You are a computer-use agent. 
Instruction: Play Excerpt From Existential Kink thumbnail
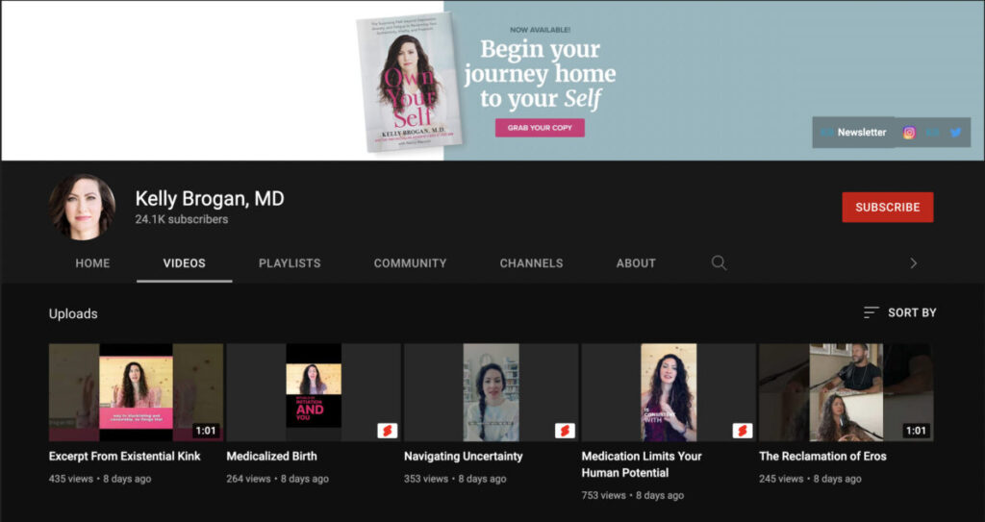point(136,392)
